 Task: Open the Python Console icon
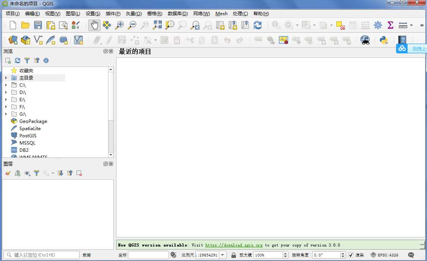(384, 40)
